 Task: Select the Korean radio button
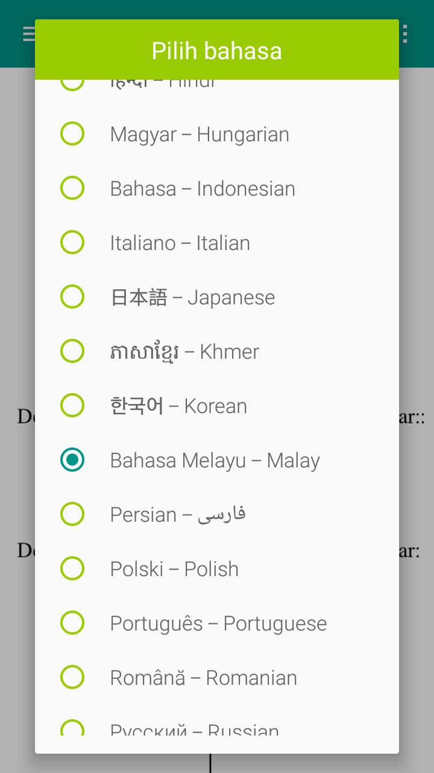click(72, 405)
